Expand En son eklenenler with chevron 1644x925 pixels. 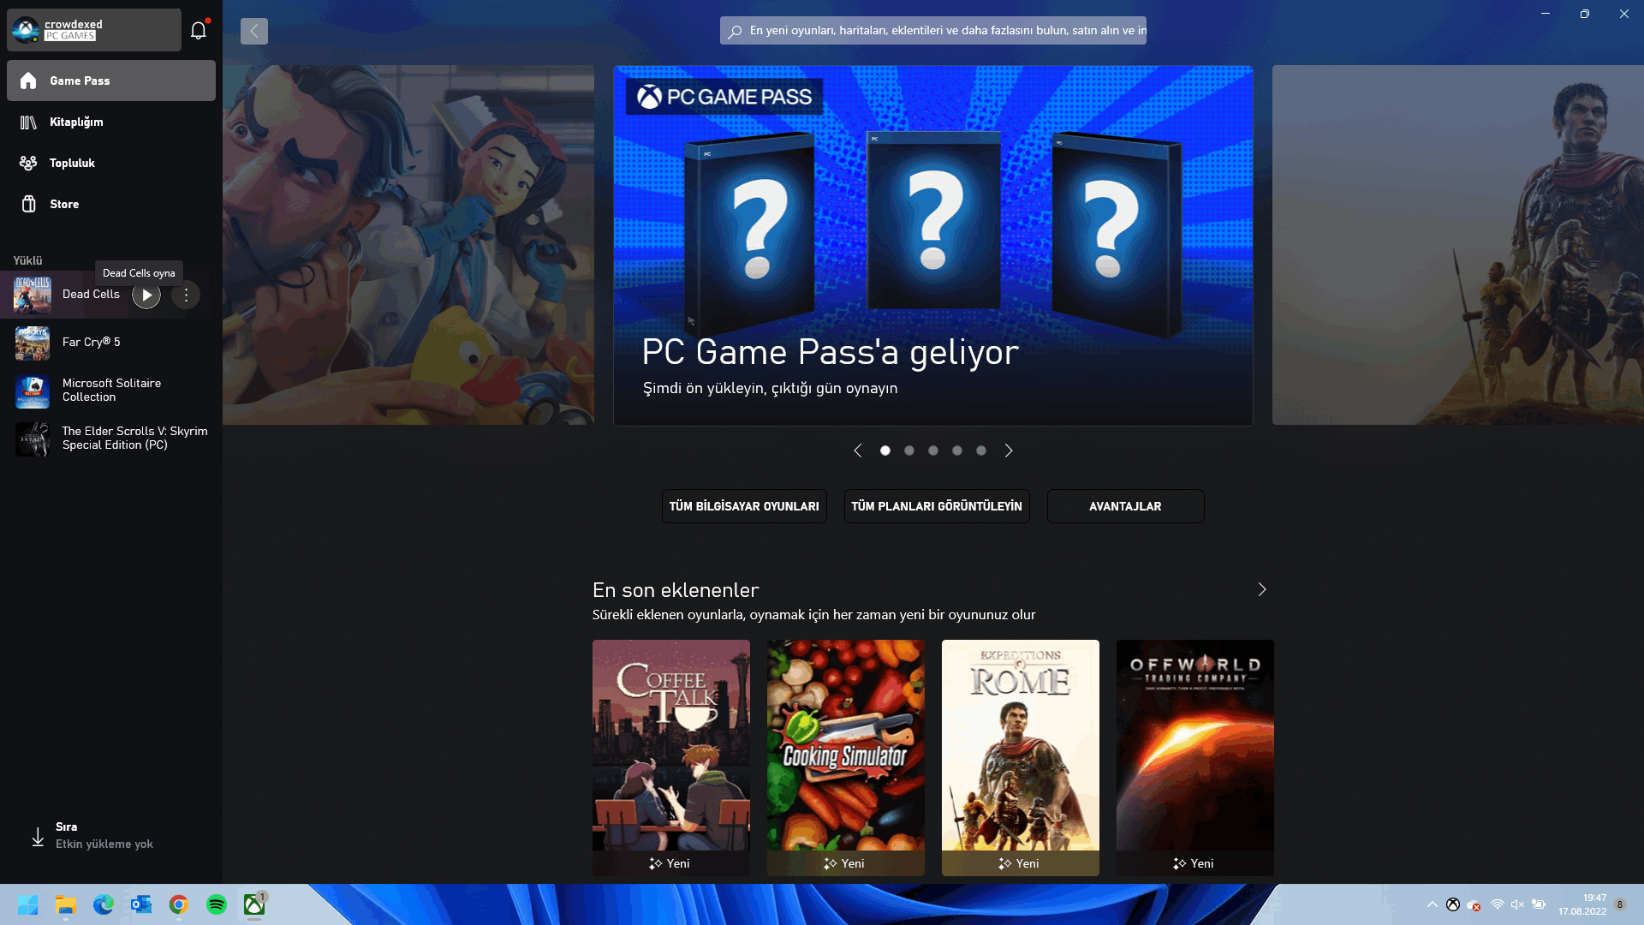click(1262, 589)
